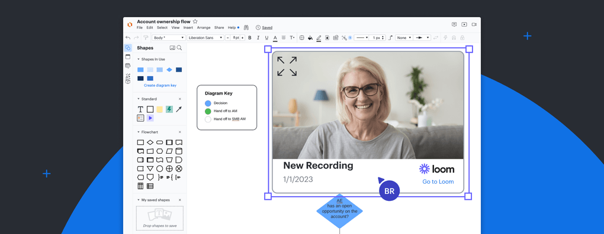Click the Shapes search magnifier icon
The width and height of the screenshot is (604, 234).
(x=179, y=48)
